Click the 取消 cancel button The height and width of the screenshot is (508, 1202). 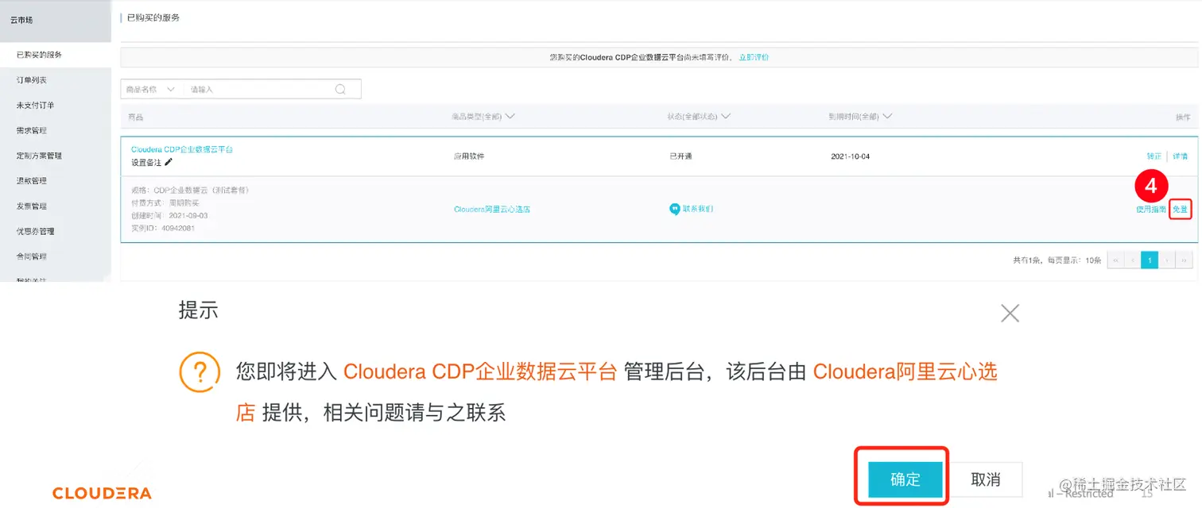click(x=986, y=479)
